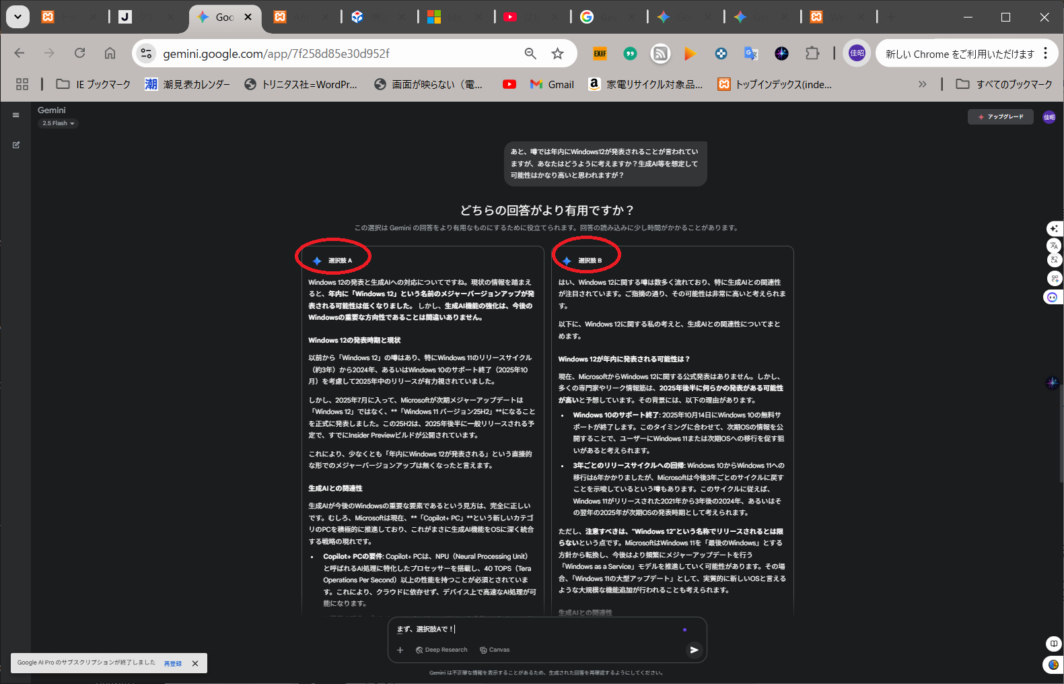Open the Google Translate extension
Image resolution: width=1064 pixels, height=684 pixels.
pyautogui.click(x=751, y=53)
